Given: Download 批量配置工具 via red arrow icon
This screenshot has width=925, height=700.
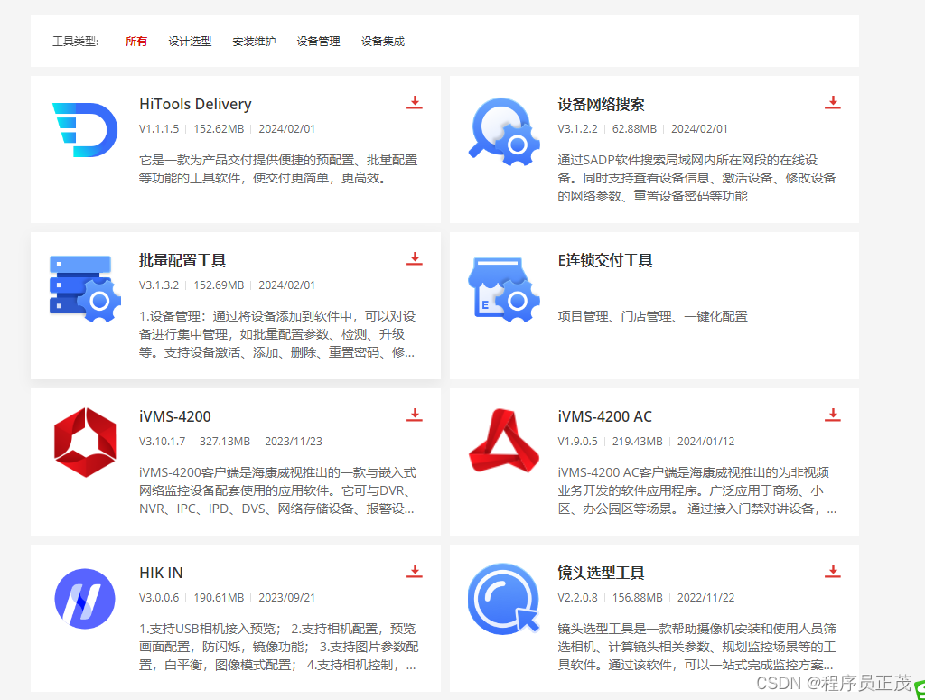Looking at the screenshot, I should click(415, 259).
